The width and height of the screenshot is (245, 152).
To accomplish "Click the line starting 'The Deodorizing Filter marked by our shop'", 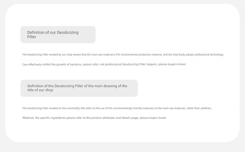I will click(123, 55).
